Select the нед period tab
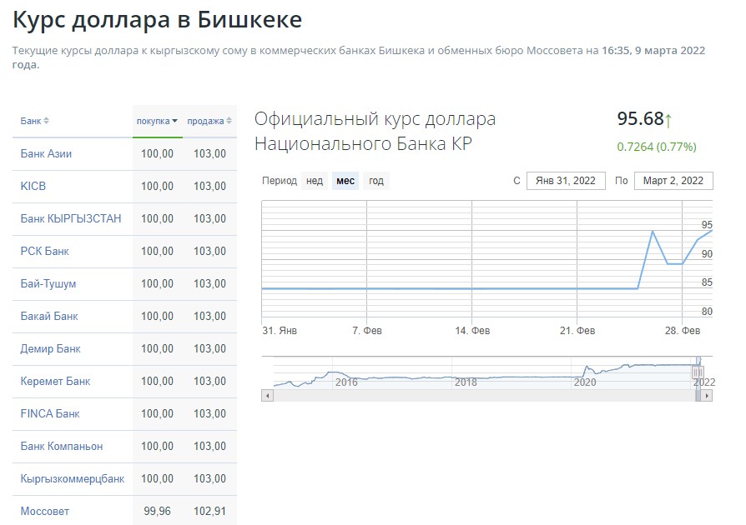The image size is (746, 525). click(x=315, y=181)
